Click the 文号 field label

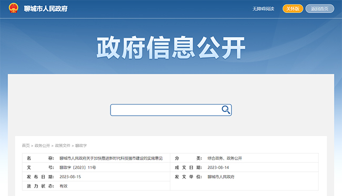point(41,168)
